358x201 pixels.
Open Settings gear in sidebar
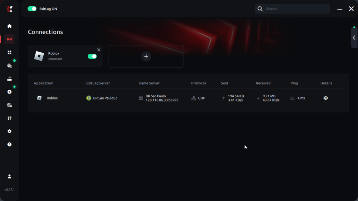click(9, 132)
